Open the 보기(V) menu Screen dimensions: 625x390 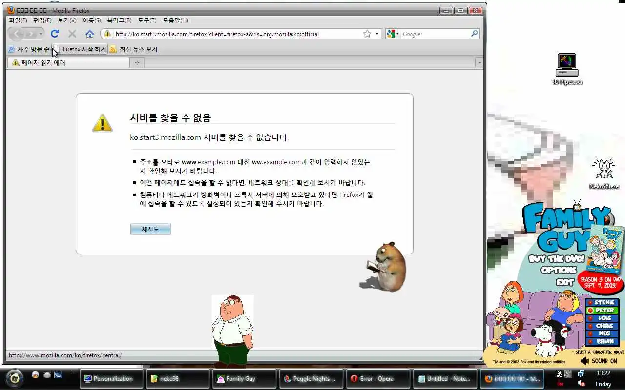(x=67, y=20)
